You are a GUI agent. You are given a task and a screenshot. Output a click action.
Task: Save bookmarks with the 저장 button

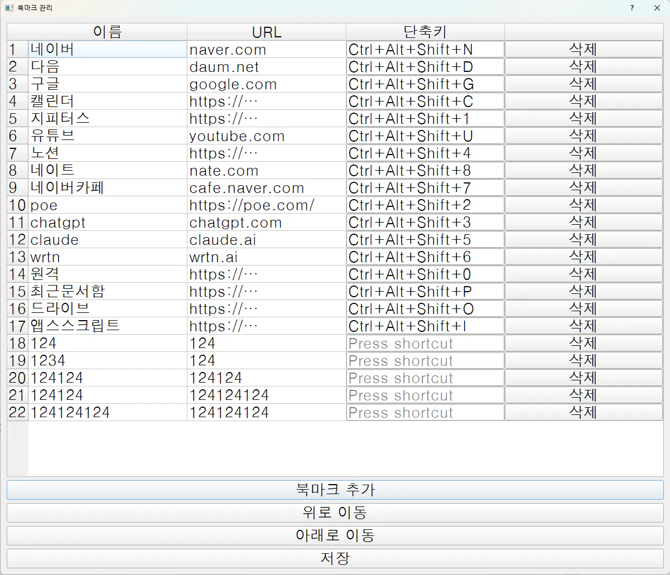[x=335, y=558]
